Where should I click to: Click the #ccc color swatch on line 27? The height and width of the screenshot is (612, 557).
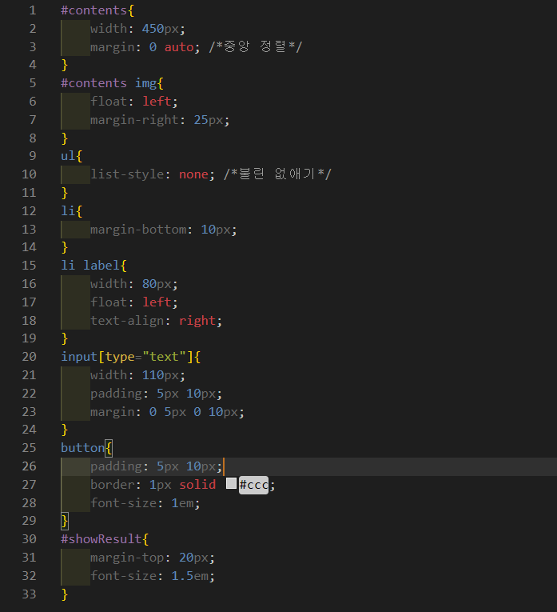click(x=231, y=483)
